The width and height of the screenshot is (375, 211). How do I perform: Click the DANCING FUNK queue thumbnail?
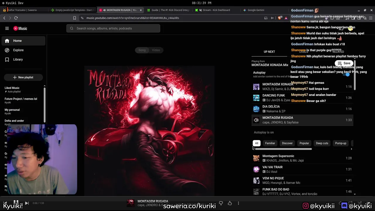pyautogui.click(x=256, y=98)
